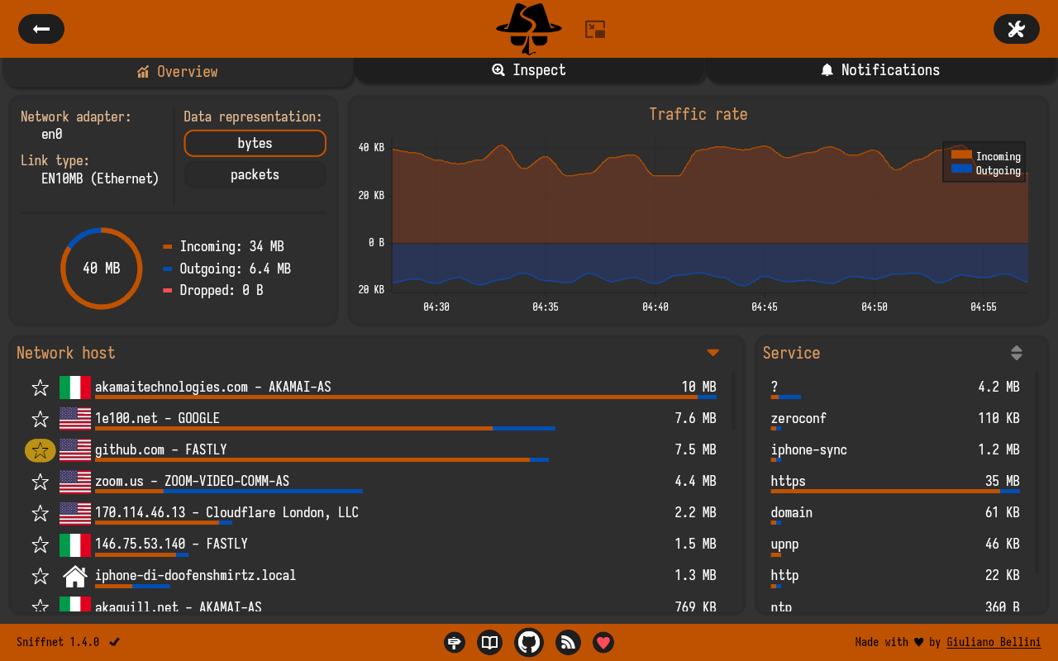Select the domain service row
Image resolution: width=1058 pixels, height=661 pixels.
coord(895,514)
